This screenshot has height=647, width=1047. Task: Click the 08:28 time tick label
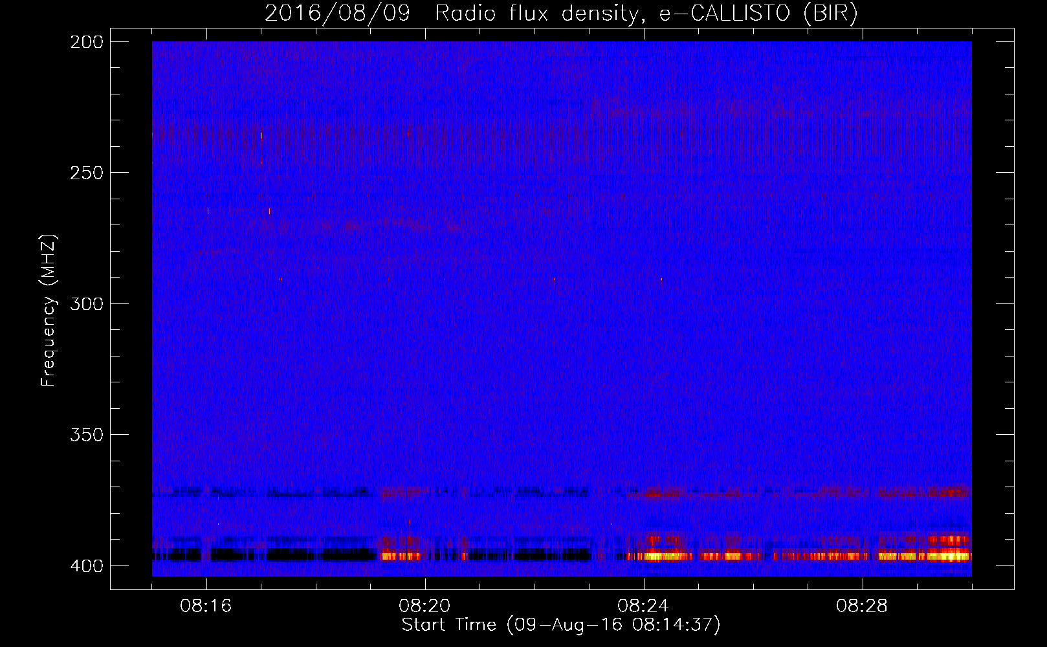point(862,606)
